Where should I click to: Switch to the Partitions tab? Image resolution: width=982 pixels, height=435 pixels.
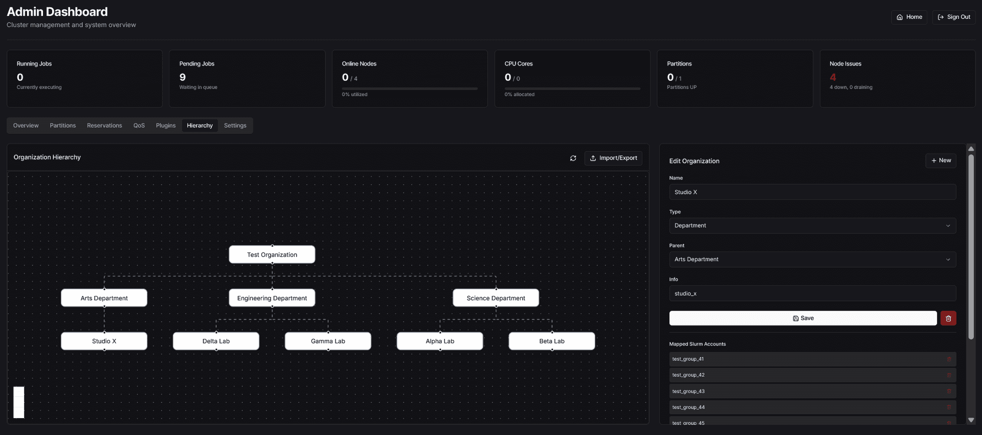point(63,126)
